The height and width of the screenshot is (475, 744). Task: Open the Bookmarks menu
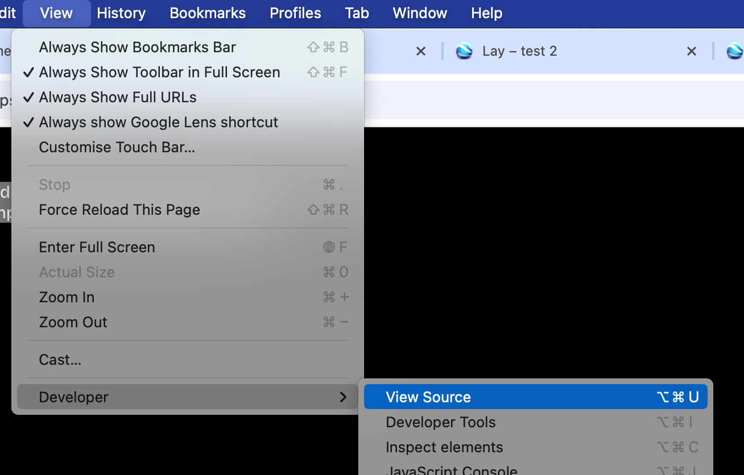[x=207, y=13]
